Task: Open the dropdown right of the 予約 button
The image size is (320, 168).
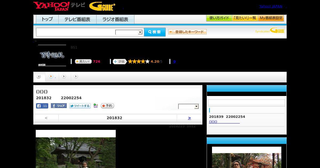Action: [189, 106]
